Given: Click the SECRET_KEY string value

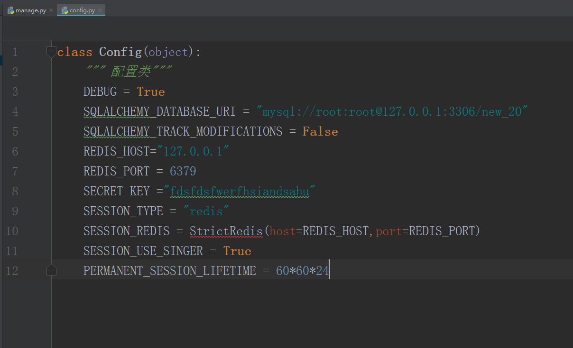Looking at the screenshot, I should [x=240, y=191].
